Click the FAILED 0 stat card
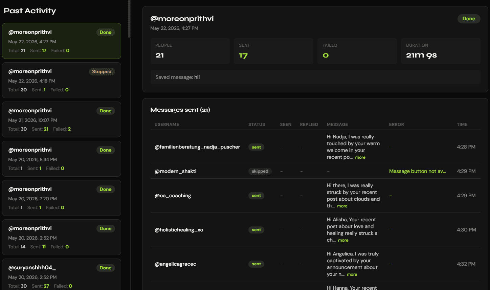 tap(357, 51)
